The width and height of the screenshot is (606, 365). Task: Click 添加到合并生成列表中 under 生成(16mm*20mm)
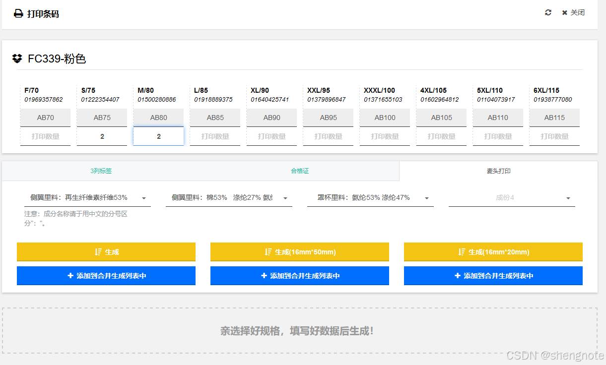point(493,276)
